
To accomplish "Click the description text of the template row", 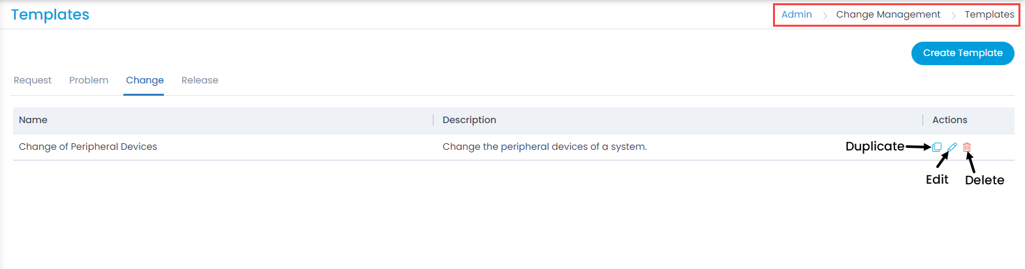I will [x=544, y=147].
